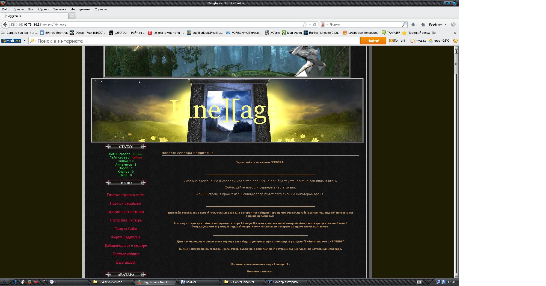Open the Правка menu
The width and height of the screenshot is (546, 286).
[18, 9]
